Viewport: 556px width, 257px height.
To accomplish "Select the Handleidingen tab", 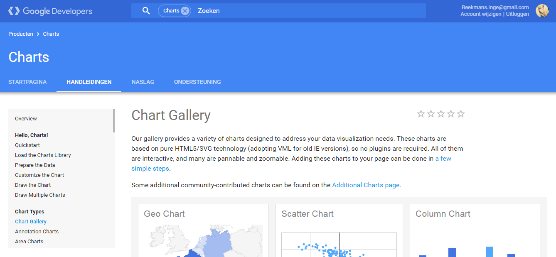I will pyautogui.click(x=89, y=82).
